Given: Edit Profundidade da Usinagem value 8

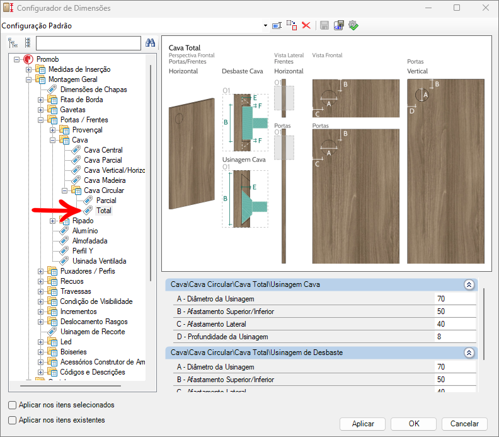Looking at the screenshot, I should (455, 337).
